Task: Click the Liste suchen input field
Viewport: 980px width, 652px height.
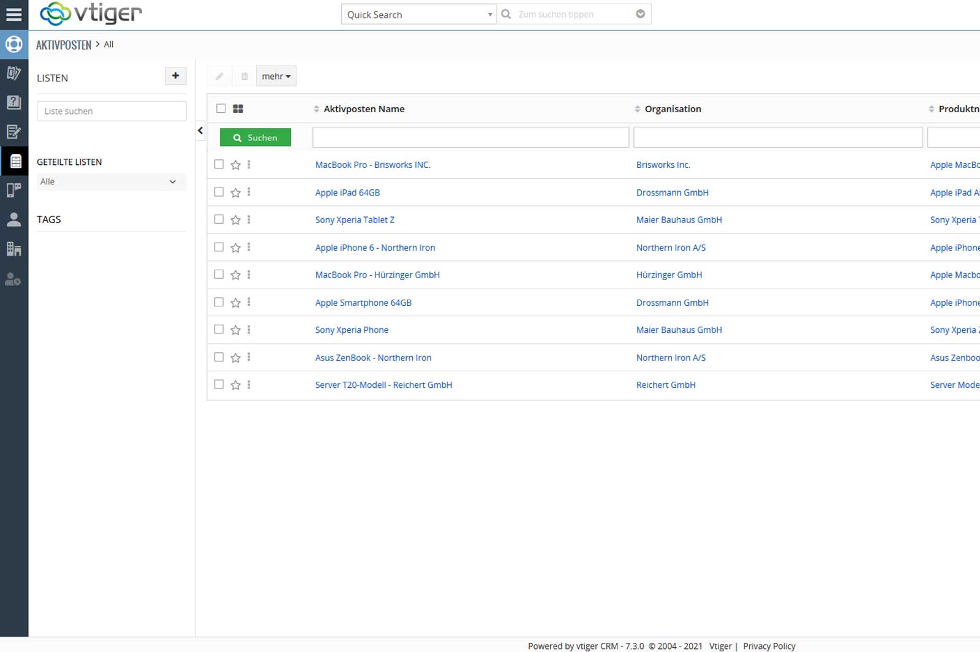Action: point(111,112)
